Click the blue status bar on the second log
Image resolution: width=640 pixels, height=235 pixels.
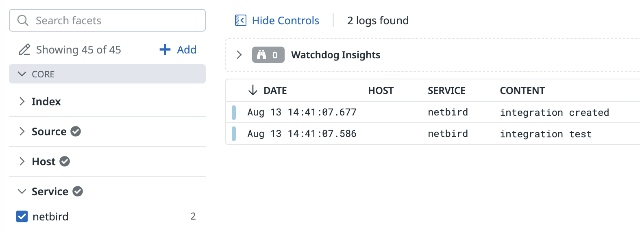coord(234,134)
